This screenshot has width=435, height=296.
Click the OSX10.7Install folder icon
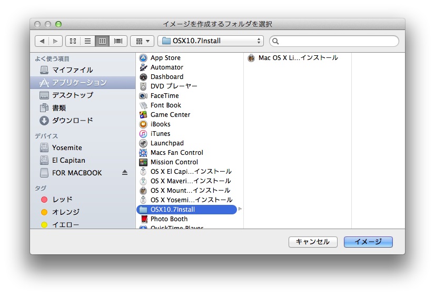[x=143, y=210]
